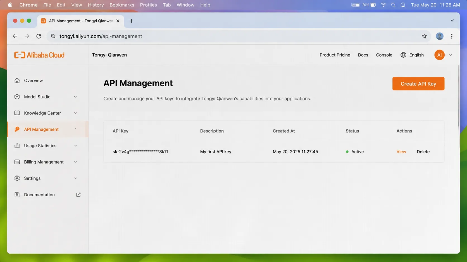Click the "My first API key" description
Viewport: 467px width, 262px height.
pos(216,152)
